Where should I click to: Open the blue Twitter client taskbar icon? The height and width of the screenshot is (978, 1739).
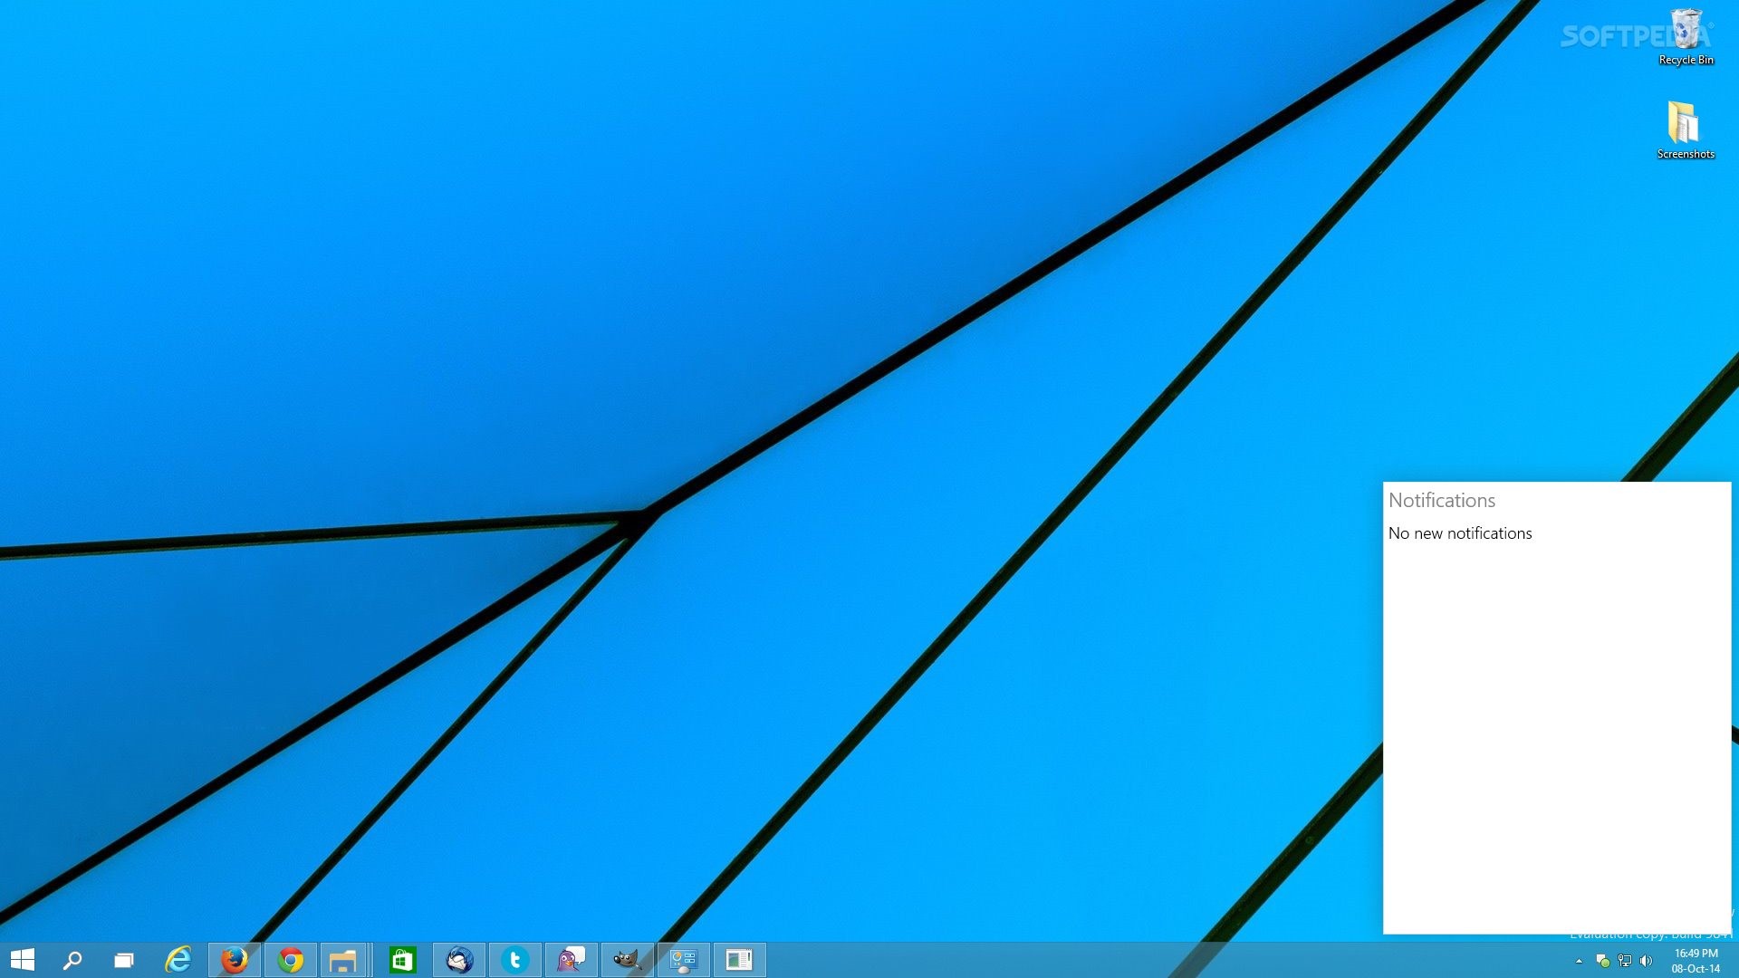tap(515, 960)
